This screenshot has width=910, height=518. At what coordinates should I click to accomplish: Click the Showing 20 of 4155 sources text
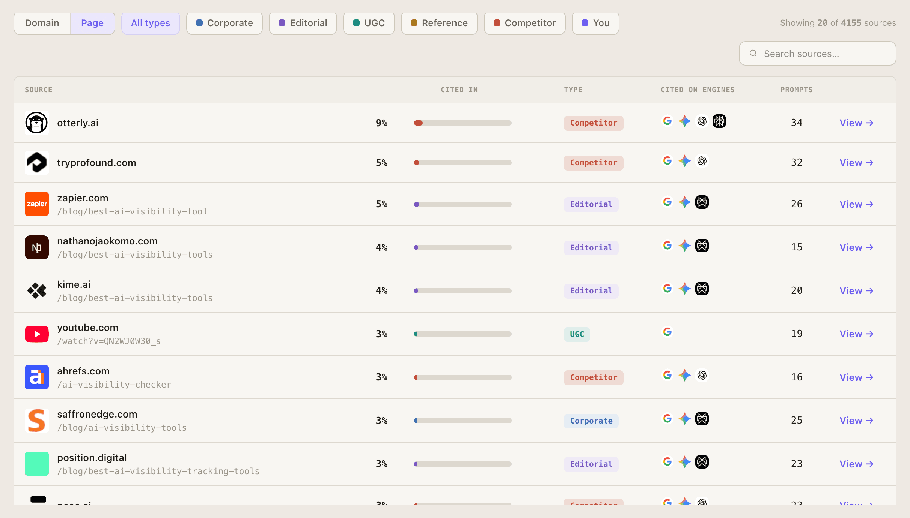click(838, 23)
